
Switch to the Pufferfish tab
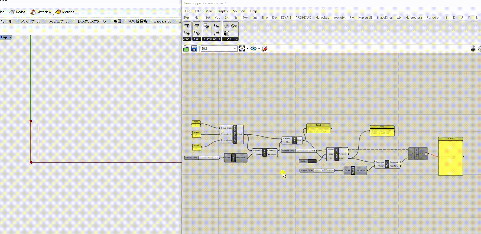pos(433,18)
